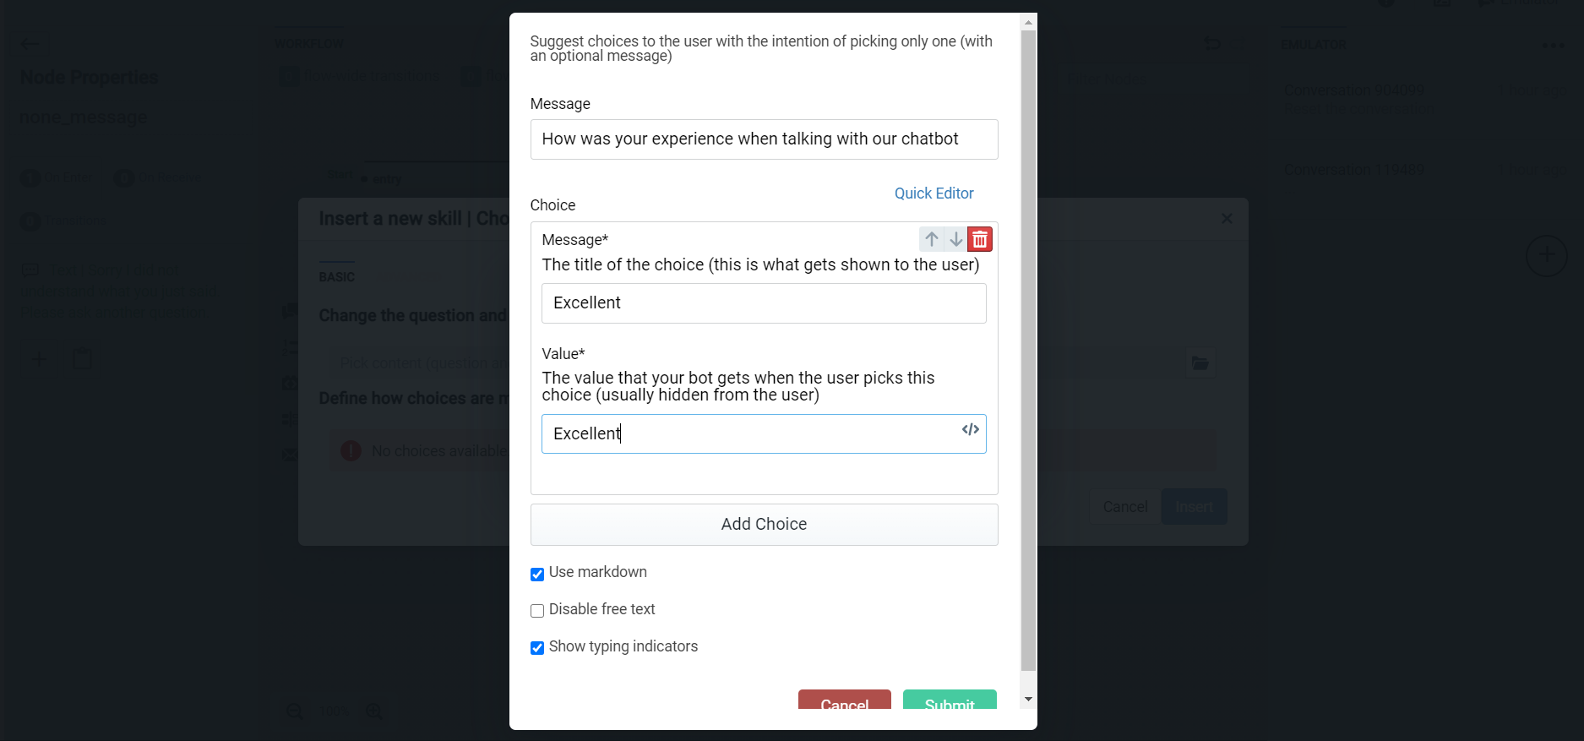
Task: Click the plus icon in Node Properties panel
Action: pos(38,358)
